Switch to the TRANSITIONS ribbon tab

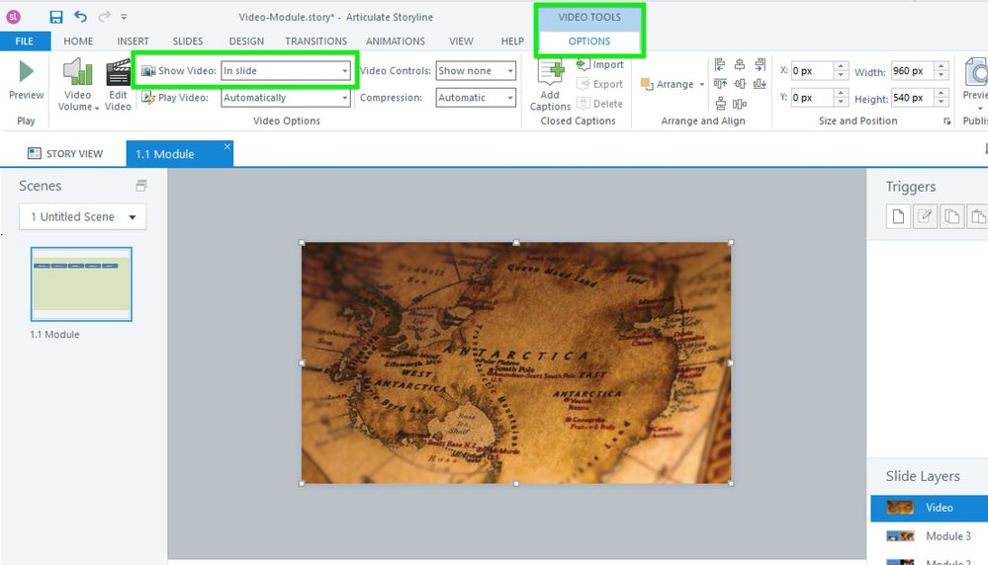point(315,40)
